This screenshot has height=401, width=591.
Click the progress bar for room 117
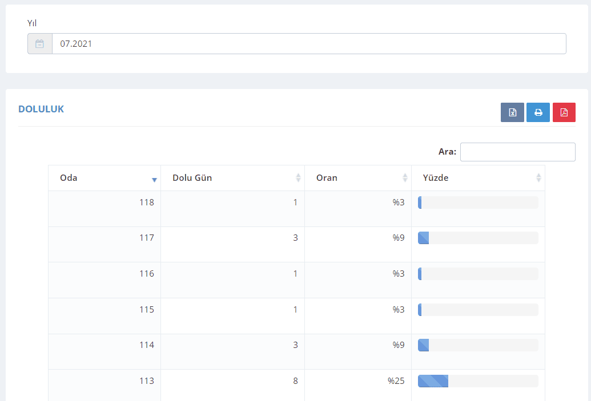point(478,238)
